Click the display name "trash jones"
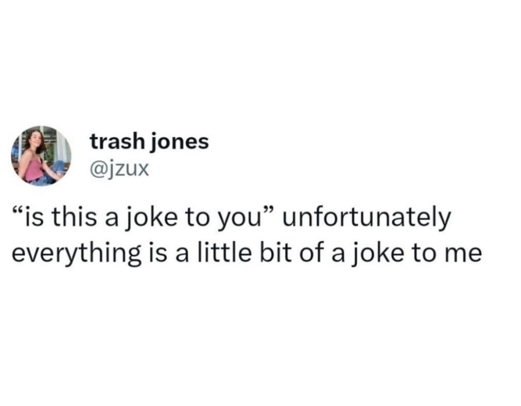The image size is (521, 406). pos(149,142)
